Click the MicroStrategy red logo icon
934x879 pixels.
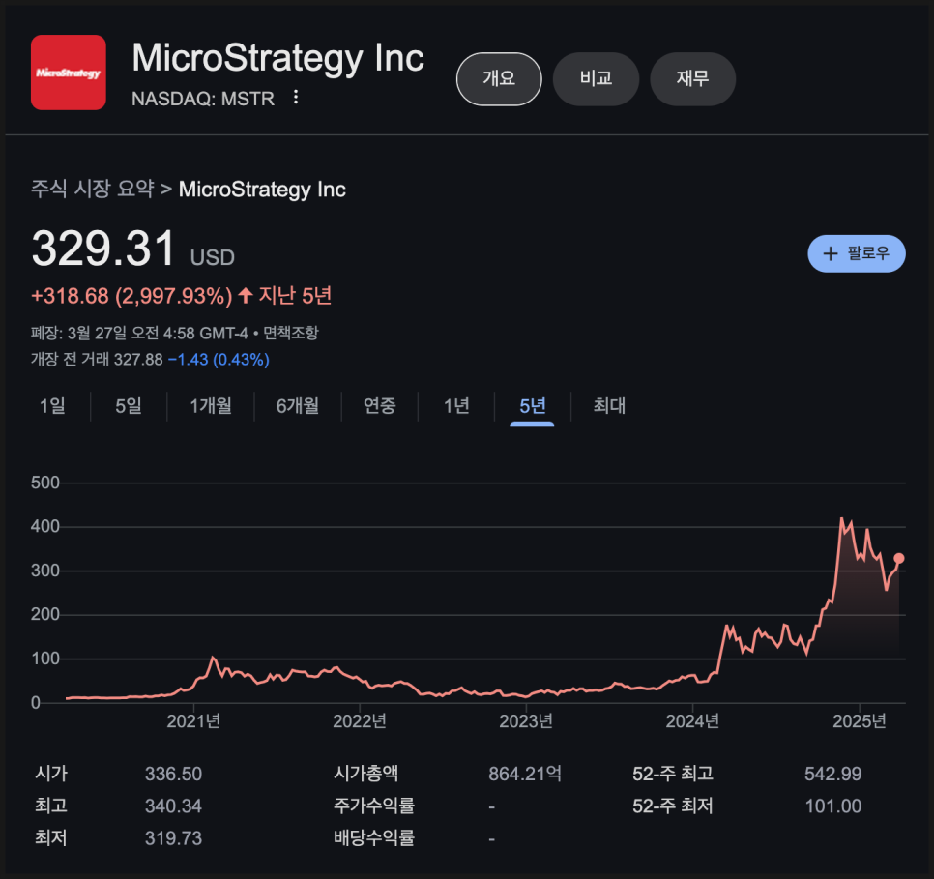point(69,73)
